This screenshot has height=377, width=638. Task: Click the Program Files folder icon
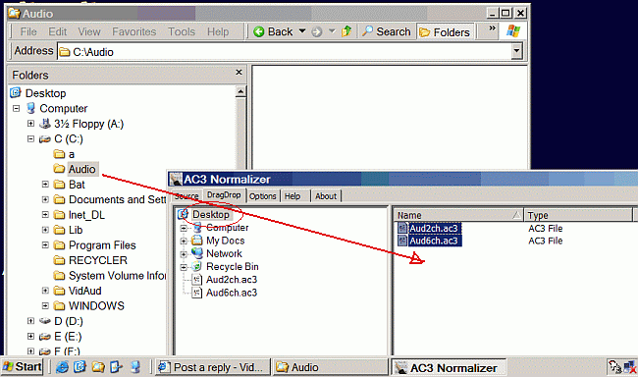[60, 245]
